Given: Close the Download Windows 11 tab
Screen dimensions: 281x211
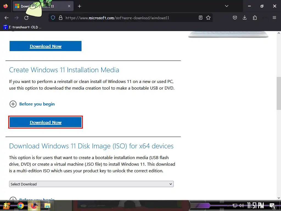Looking at the screenshot, I should click(69, 6).
